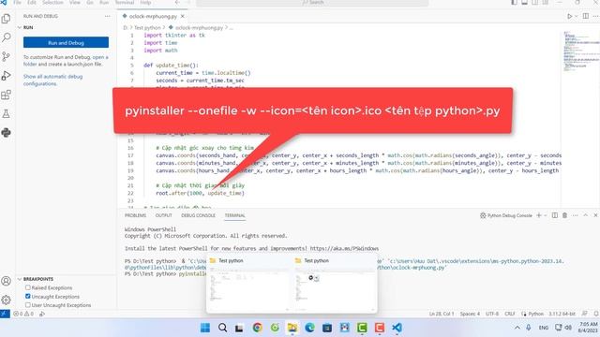Kill the terminal with the trash icon
Screen dimensions: 600x337
(564, 215)
